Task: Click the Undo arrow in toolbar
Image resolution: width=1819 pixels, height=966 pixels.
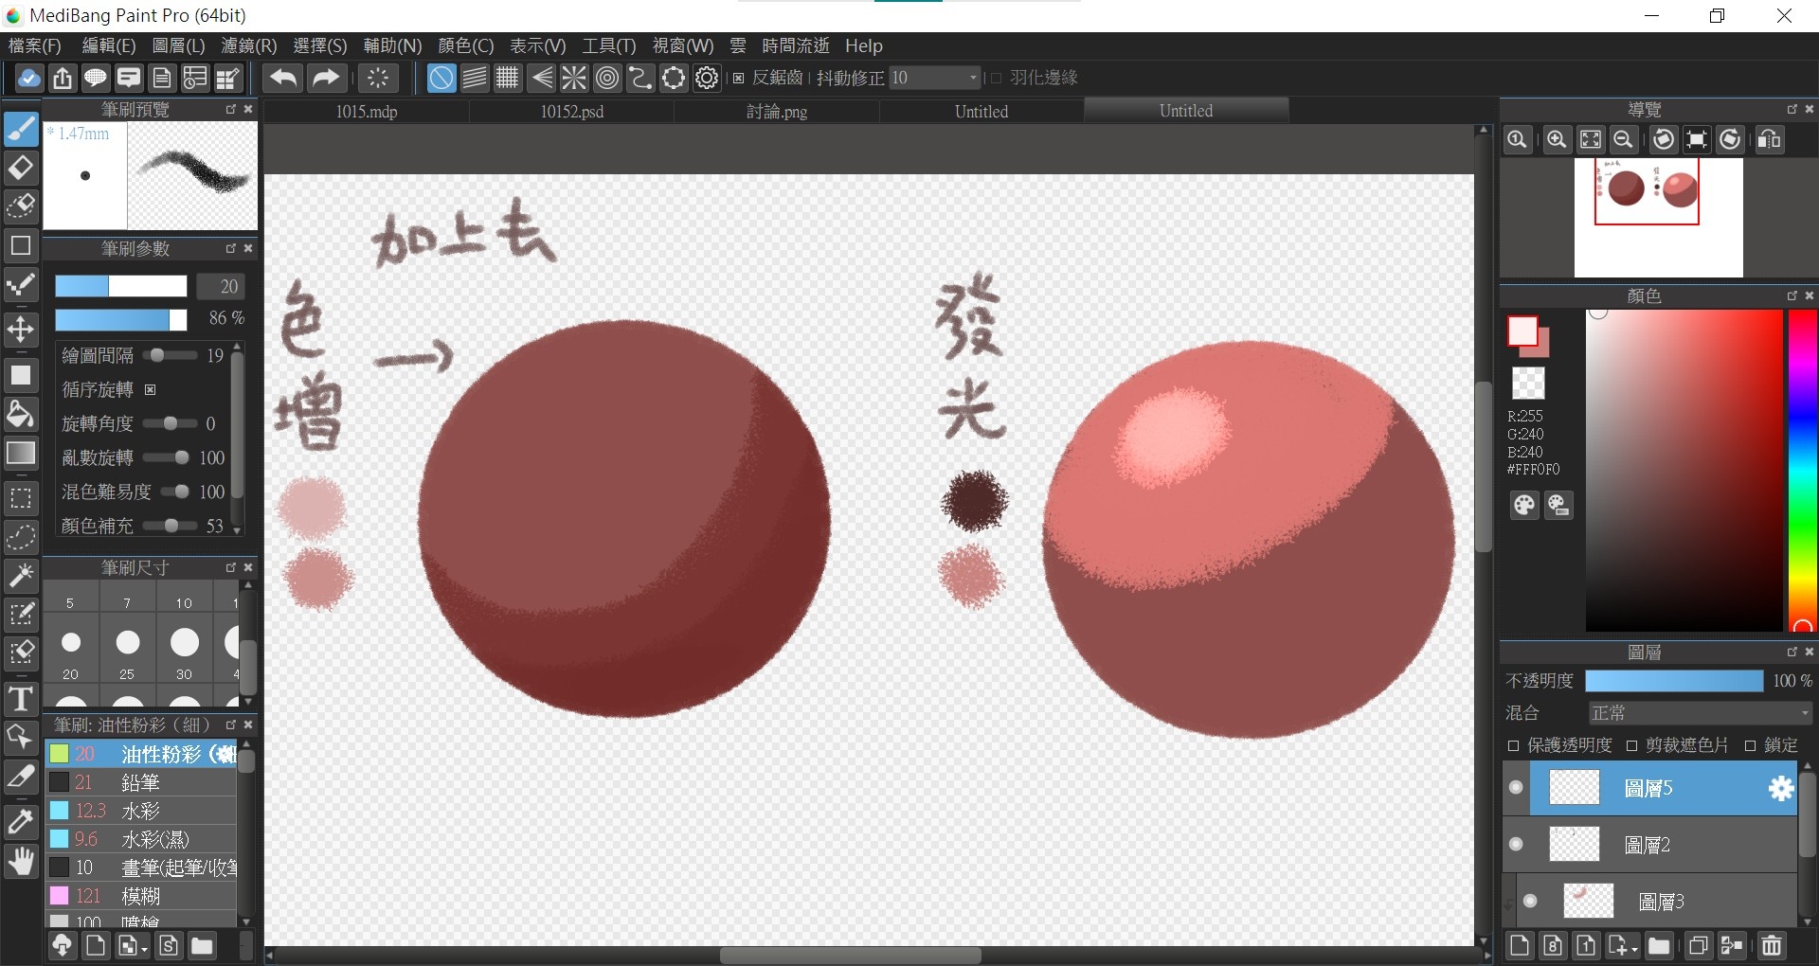Action: [282, 78]
